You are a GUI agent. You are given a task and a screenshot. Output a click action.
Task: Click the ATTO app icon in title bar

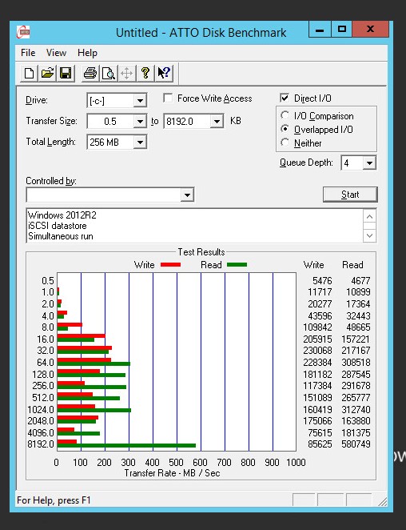pyautogui.click(x=23, y=33)
